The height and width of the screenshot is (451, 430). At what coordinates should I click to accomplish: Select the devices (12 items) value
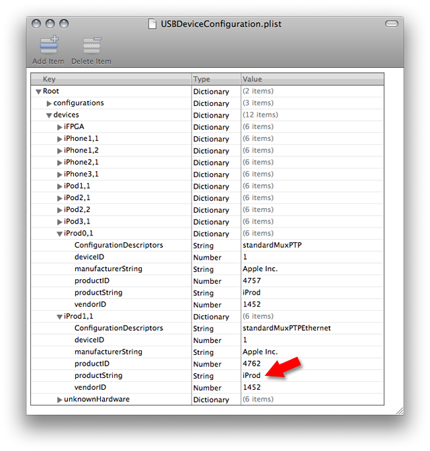coord(260,115)
